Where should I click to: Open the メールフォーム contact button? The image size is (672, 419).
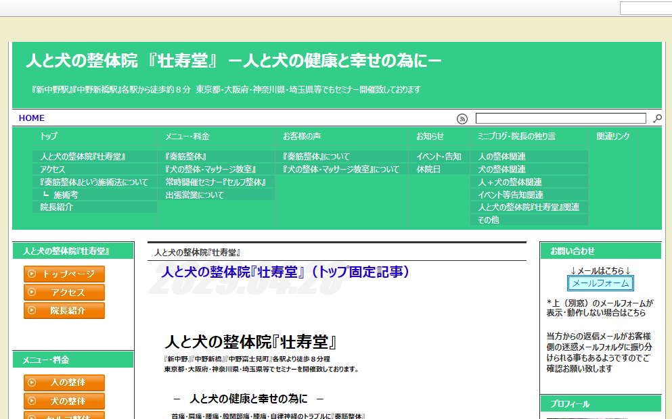[x=600, y=283]
